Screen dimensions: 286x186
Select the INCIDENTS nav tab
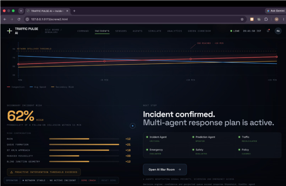point(102,31)
